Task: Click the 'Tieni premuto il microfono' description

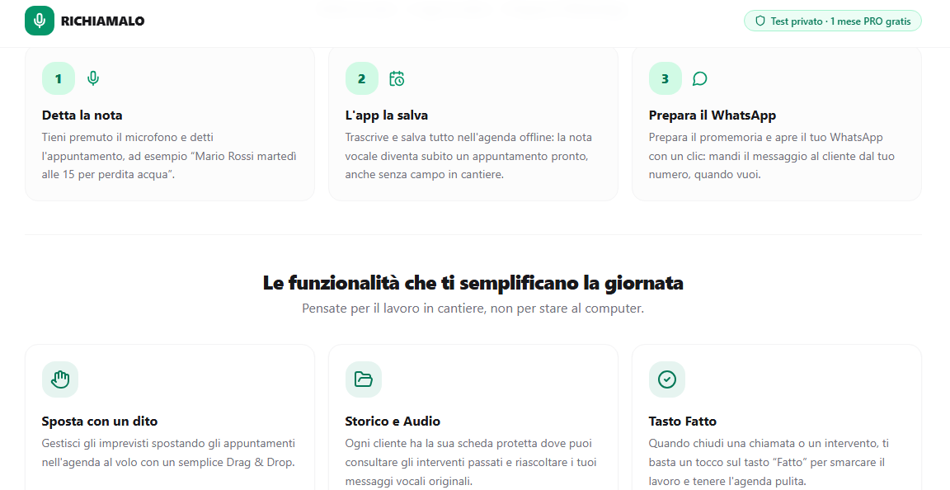Action: (x=169, y=156)
